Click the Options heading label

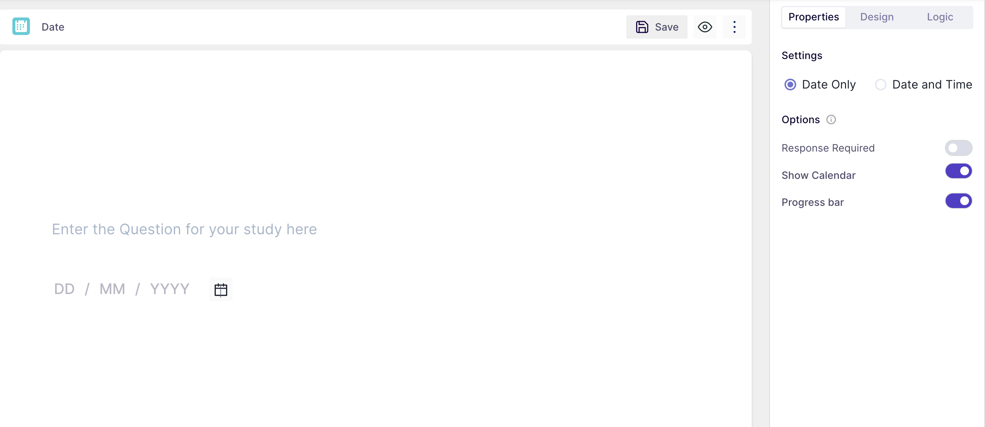(800, 120)
